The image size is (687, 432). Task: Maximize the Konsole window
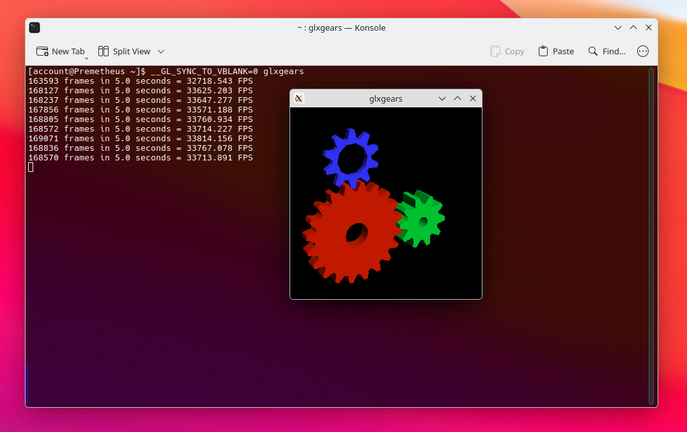point(633,27)
